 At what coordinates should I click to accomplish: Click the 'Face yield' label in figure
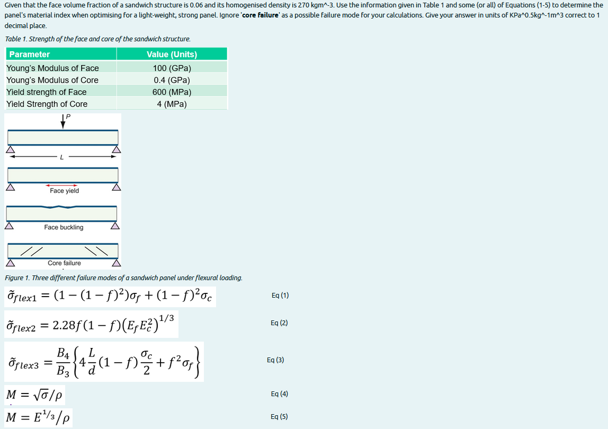tap(65, 191)
